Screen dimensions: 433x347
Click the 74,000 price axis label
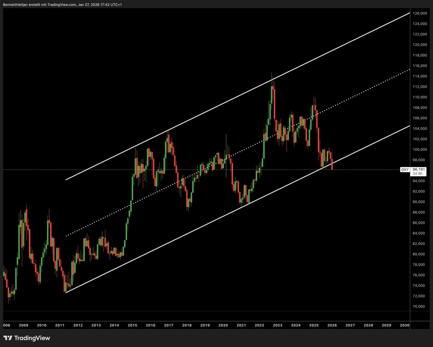pyautogui.click(x=419, y=286)
